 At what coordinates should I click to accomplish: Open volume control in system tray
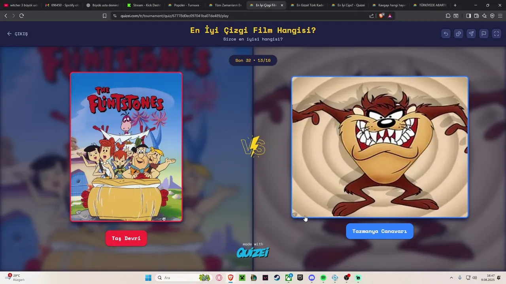click(x=475, y=278)
